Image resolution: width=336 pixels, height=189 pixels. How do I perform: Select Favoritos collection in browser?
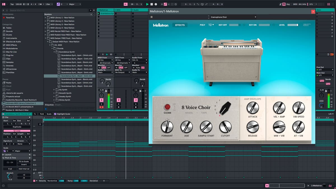point(10,18)
